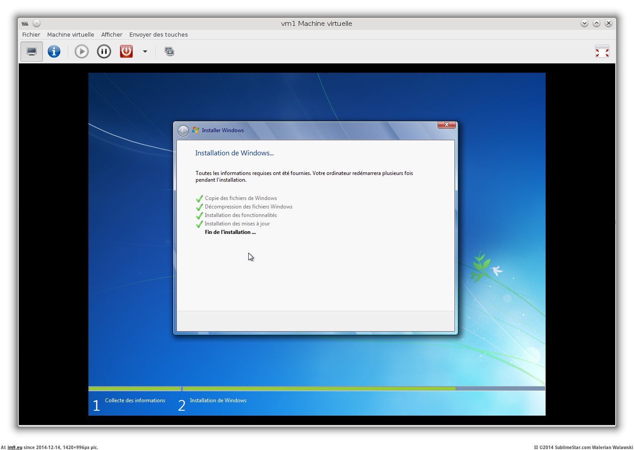The width and height of the screenshot is (634, 450).
Task: Show virtual hardware details info icon
Action: 54,52
